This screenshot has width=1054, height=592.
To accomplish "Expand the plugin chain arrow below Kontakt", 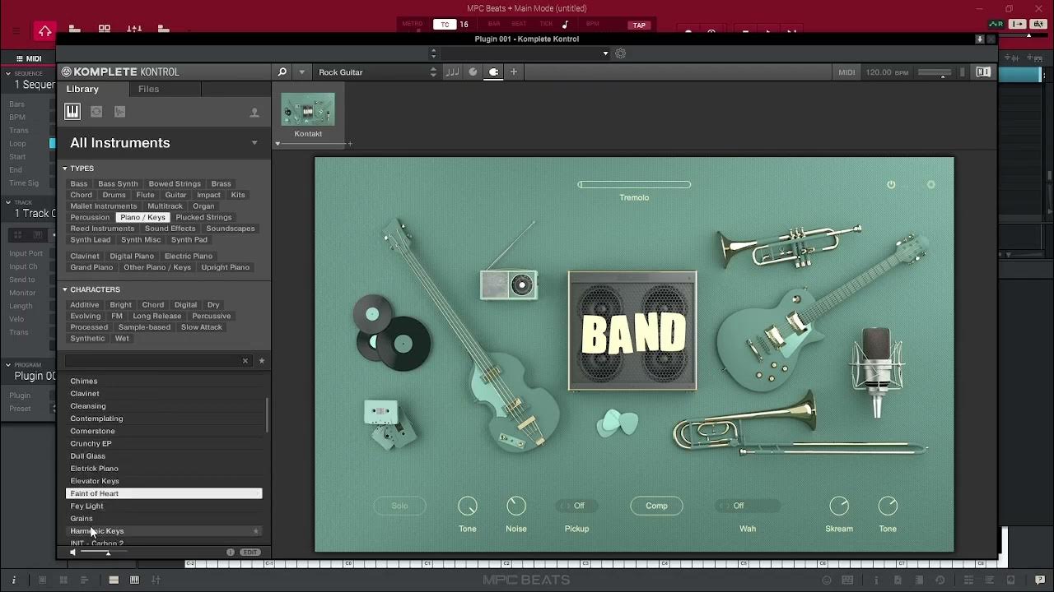I will tap(277, 144).
